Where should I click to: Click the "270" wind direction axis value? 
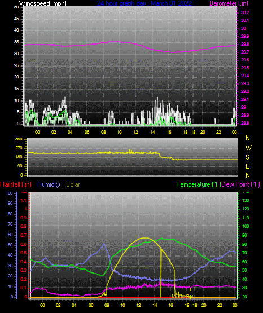(x=19, y=148)
